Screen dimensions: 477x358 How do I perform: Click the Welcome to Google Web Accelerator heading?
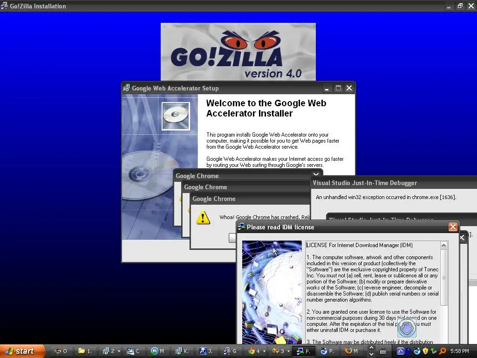click(x=266, y=108)
